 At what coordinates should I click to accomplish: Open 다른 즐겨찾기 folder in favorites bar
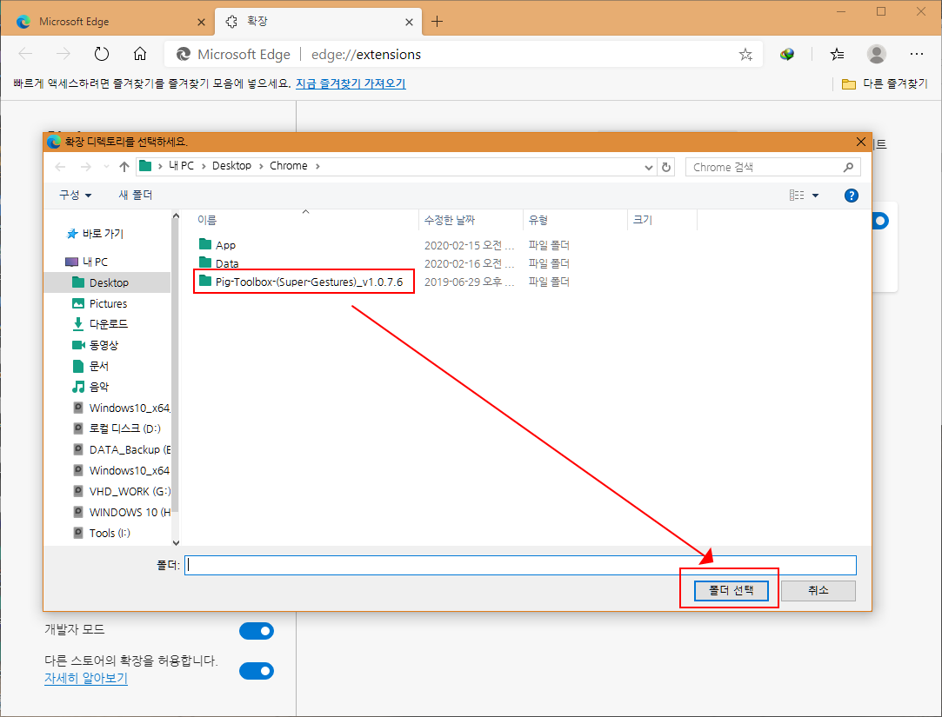click(885, 84)
